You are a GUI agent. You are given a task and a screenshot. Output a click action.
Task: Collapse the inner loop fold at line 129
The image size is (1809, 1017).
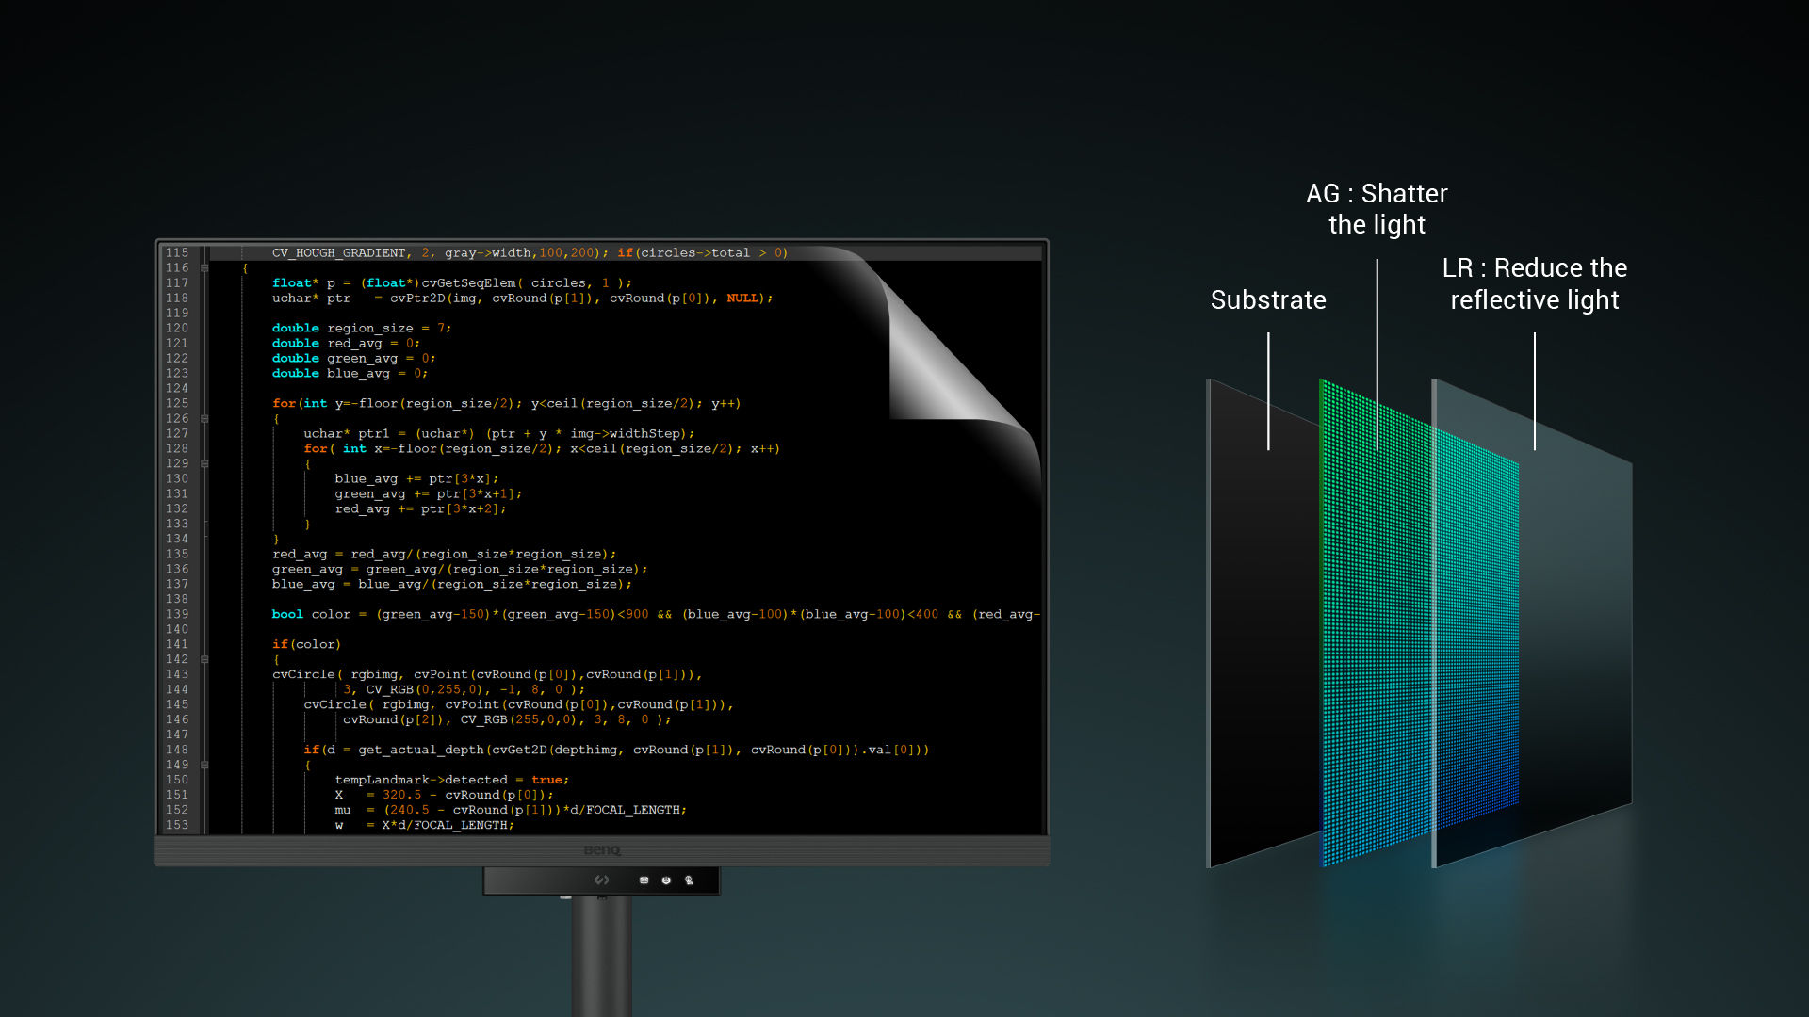tap(204, 462)
